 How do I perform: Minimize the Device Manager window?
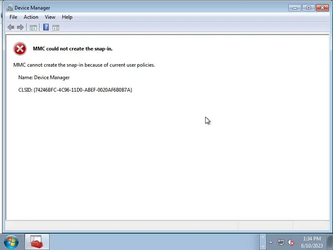tap(295, 8)
